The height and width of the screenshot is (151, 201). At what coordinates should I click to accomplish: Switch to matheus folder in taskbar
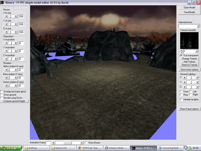pyautogui.click(x=36, y=148)
